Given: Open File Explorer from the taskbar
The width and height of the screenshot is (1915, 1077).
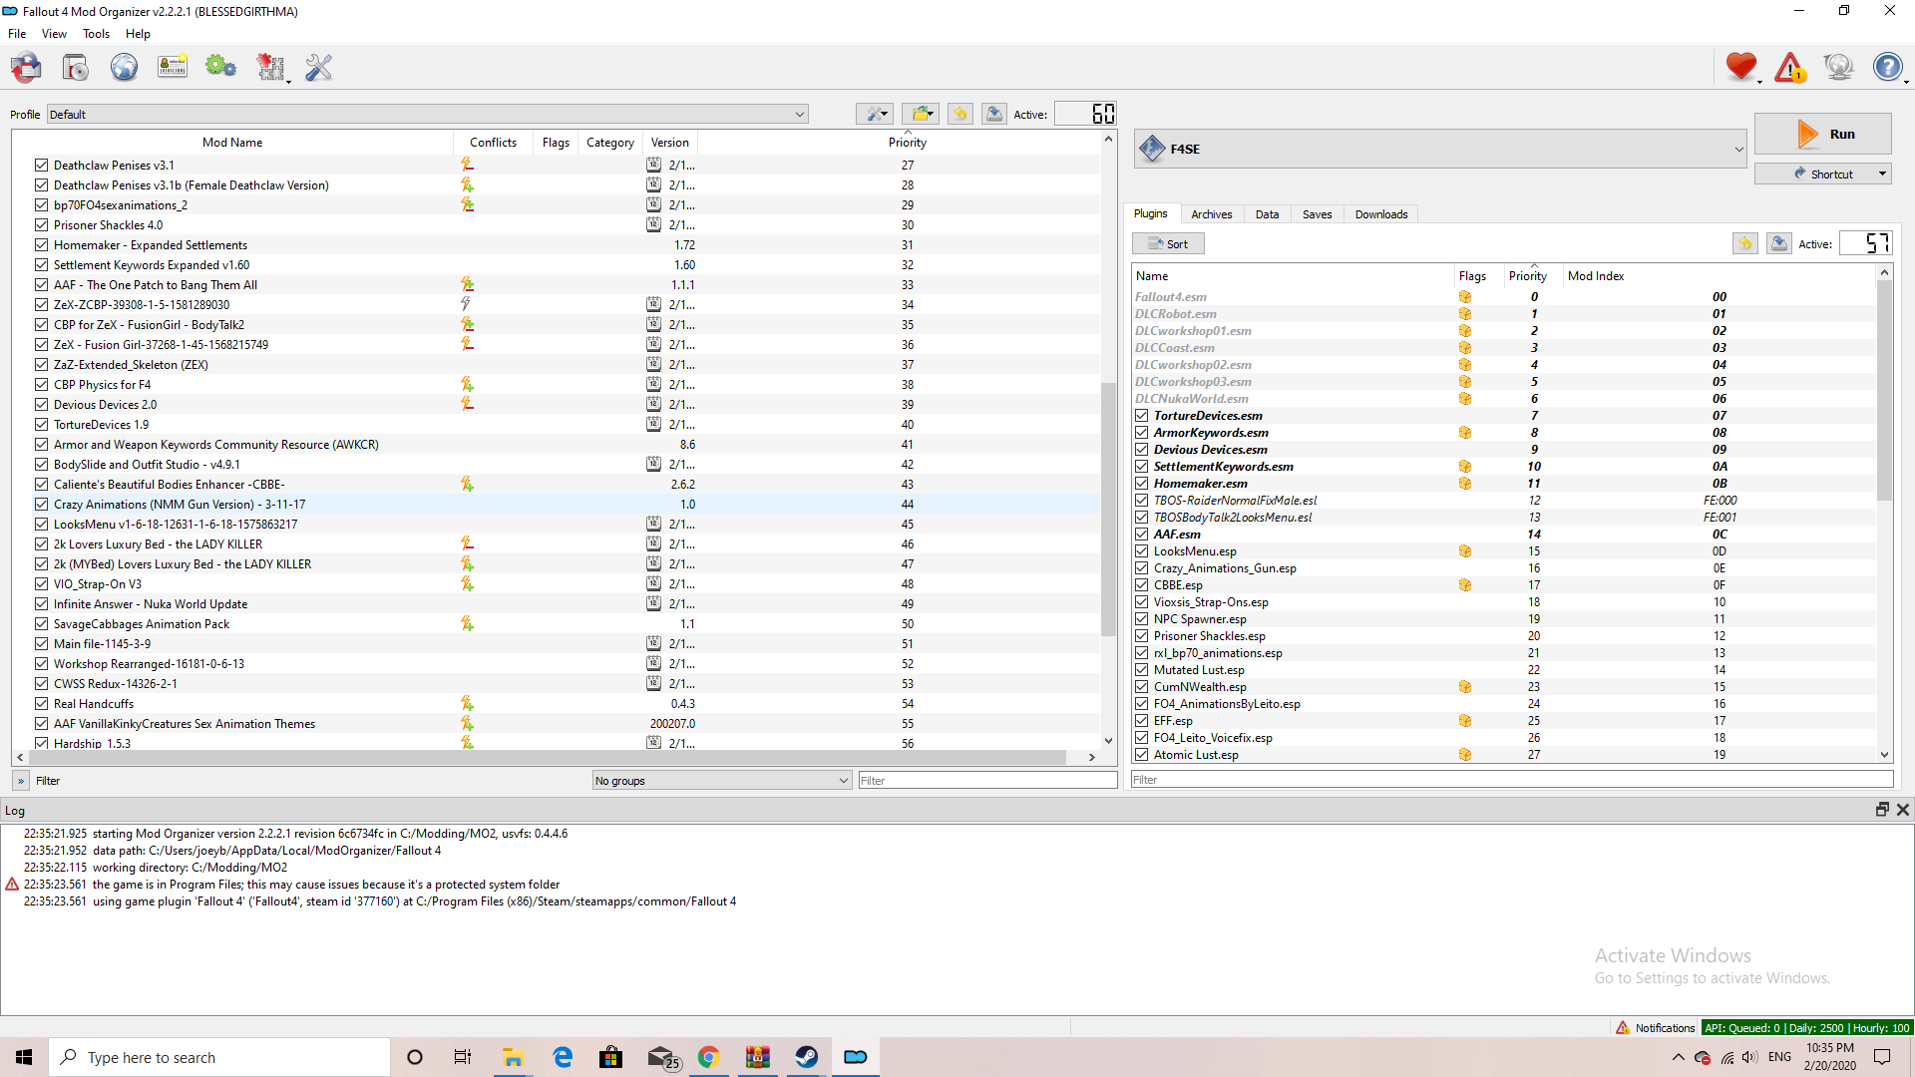Looking at the screenshot, I should [x=514, y=1057].
